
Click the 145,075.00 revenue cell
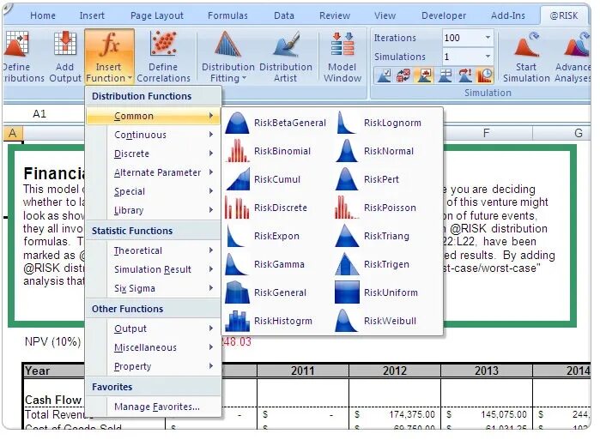click(x=487, y=414)
